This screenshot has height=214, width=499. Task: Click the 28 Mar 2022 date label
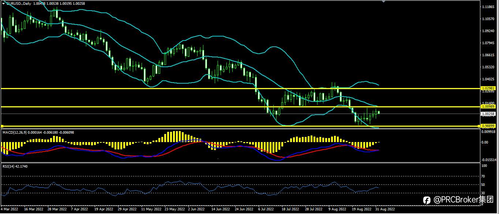57,209
